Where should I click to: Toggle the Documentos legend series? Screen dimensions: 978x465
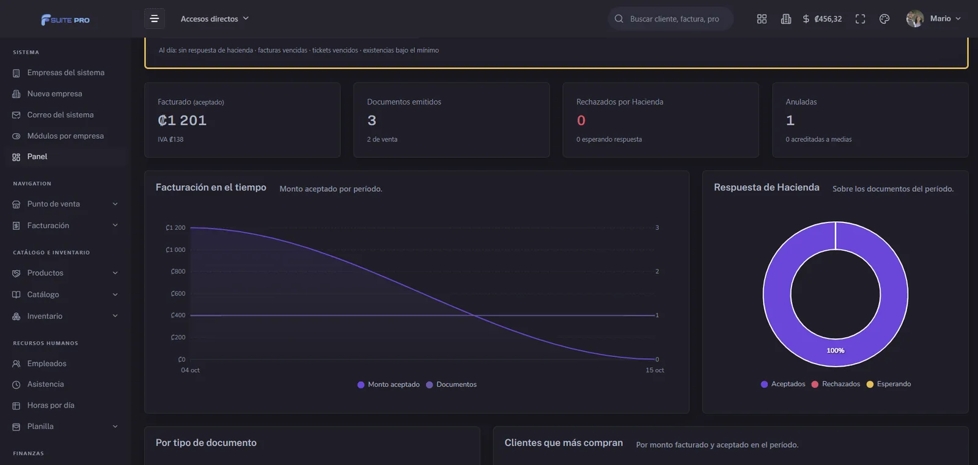[451, 385]
